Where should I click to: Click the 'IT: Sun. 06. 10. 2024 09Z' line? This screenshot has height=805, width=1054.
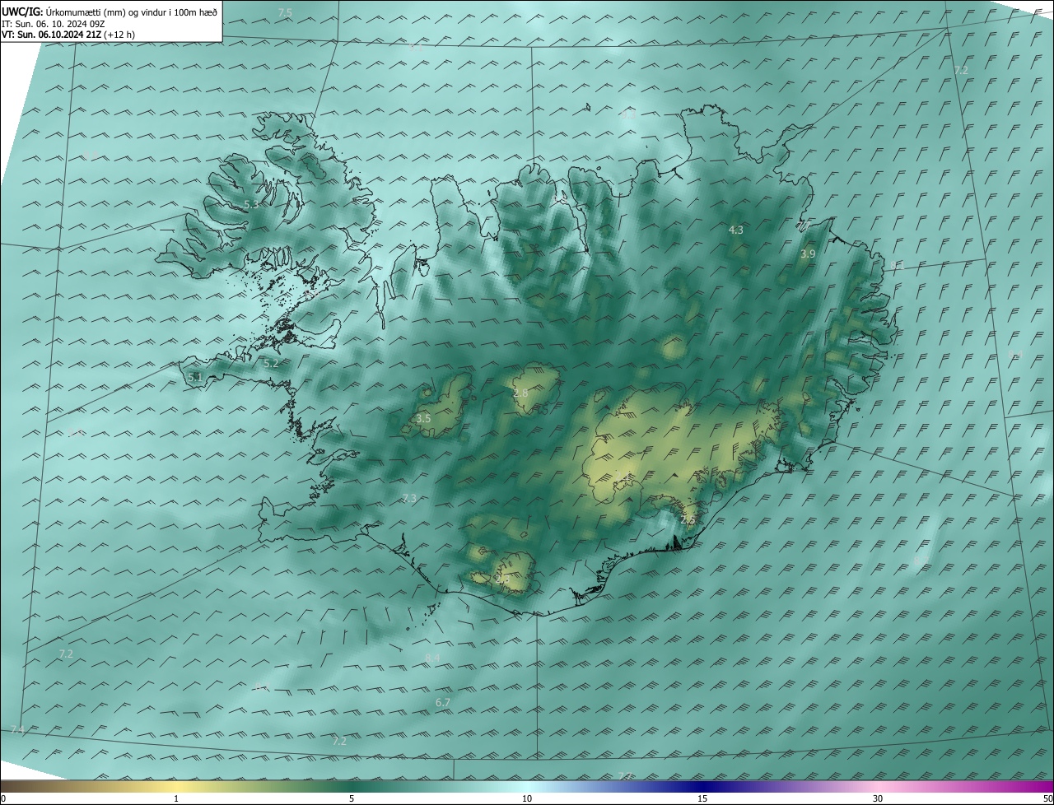point(53,24)
